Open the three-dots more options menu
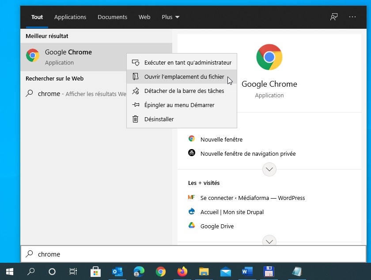 coord(352,17)
